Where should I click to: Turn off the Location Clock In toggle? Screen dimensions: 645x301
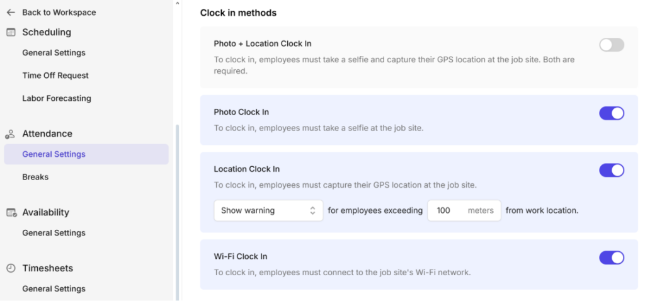pos(612,170)
